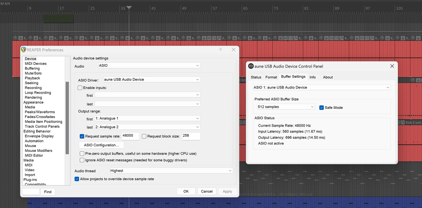This screenshot has height=208, width=422.
Task: Enable 'Pre-zero output buffers' option
Action: point(82,154)
